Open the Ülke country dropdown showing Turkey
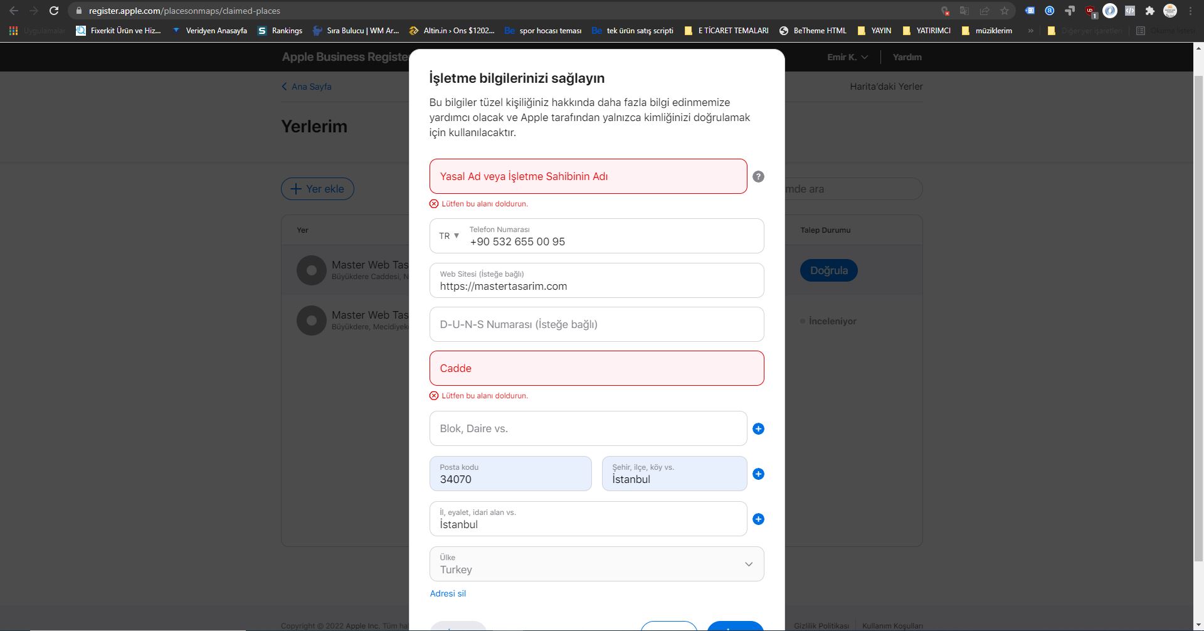Screen dimensions: 1204x631 pos(596,564)
